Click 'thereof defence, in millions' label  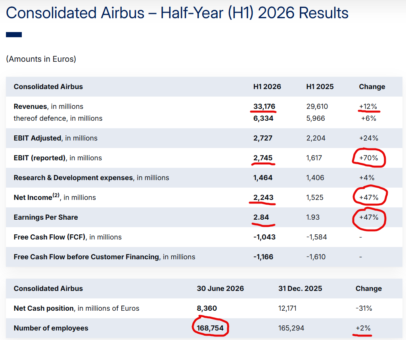point(58,118)
